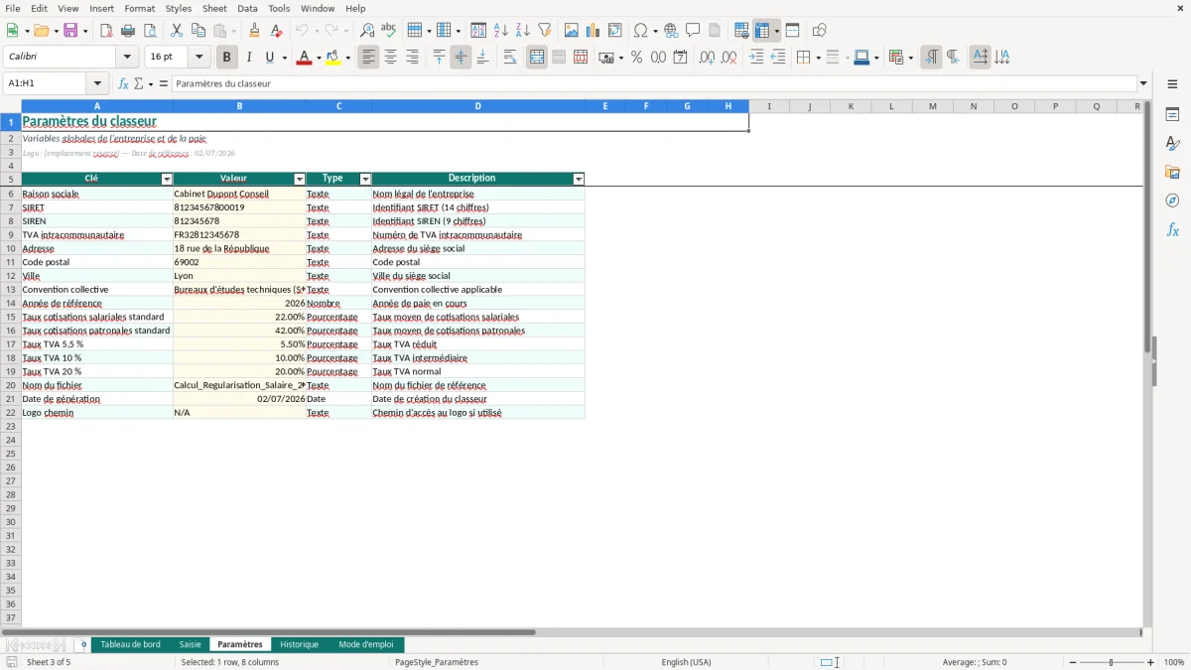
Task: Click the Print icon
Action: [x=128, y=31]
